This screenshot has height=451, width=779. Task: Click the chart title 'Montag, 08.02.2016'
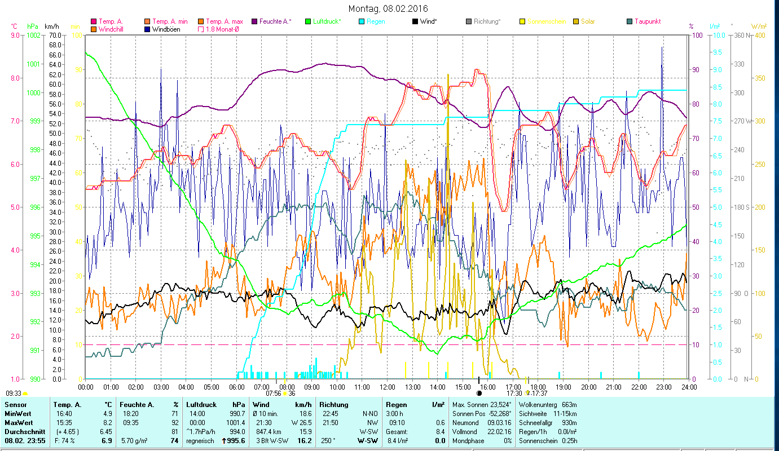pos(388,8)
